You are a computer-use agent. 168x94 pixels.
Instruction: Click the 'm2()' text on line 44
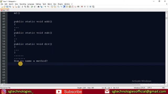point(17,13)
